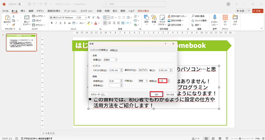Open font size dropdown showing 30
The height and width of the screenshot is (140, 265).
click(85, 17)
